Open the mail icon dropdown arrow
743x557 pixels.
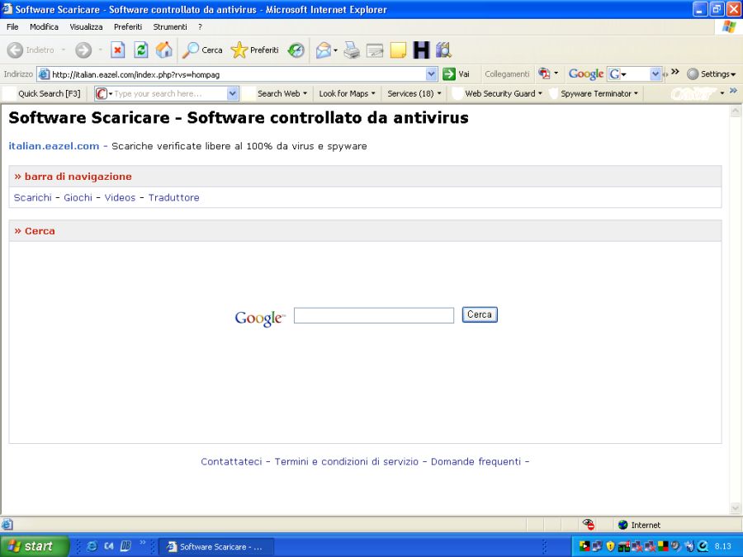(335, 50)
